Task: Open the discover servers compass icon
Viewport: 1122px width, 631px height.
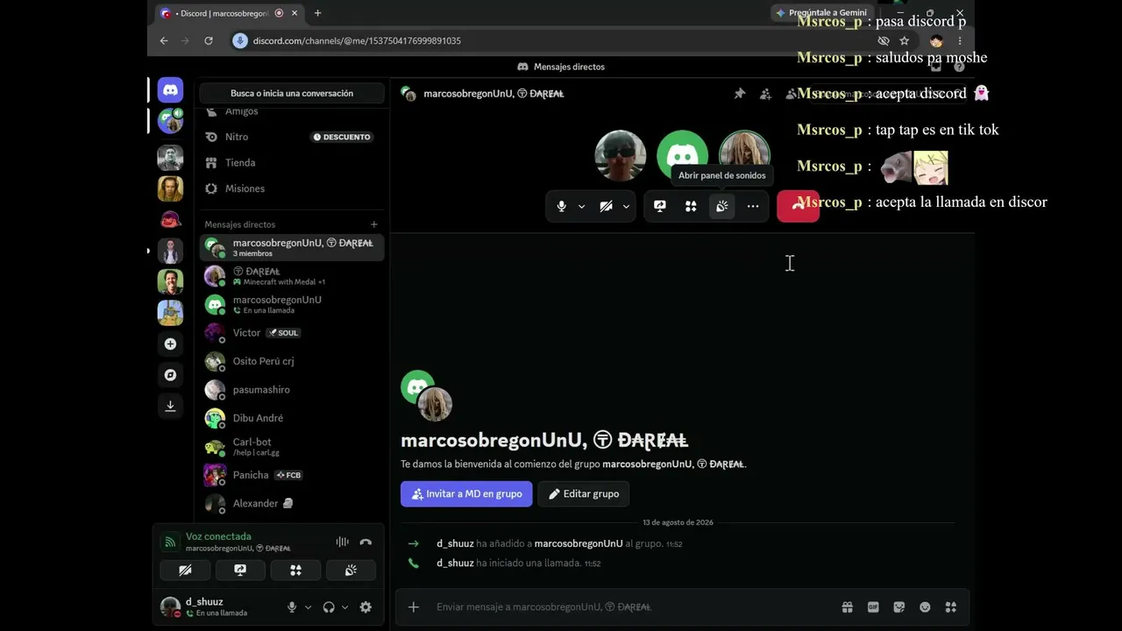Action: 170,375
